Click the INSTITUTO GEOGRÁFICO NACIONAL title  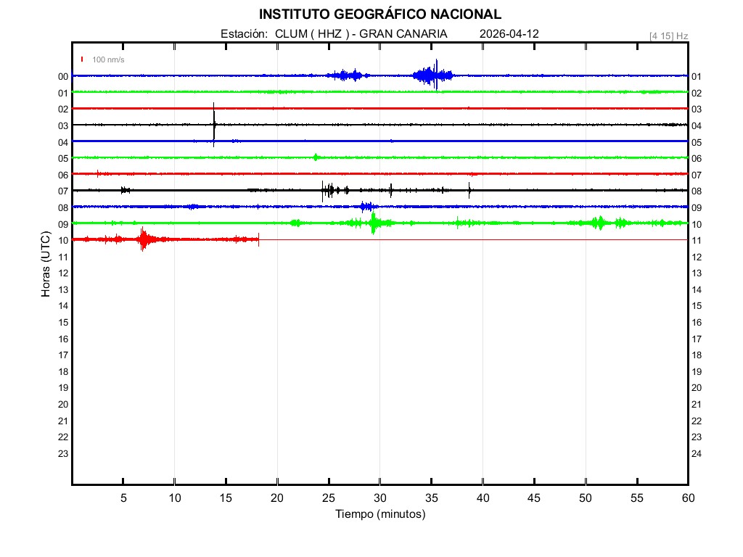coord(379,15)
